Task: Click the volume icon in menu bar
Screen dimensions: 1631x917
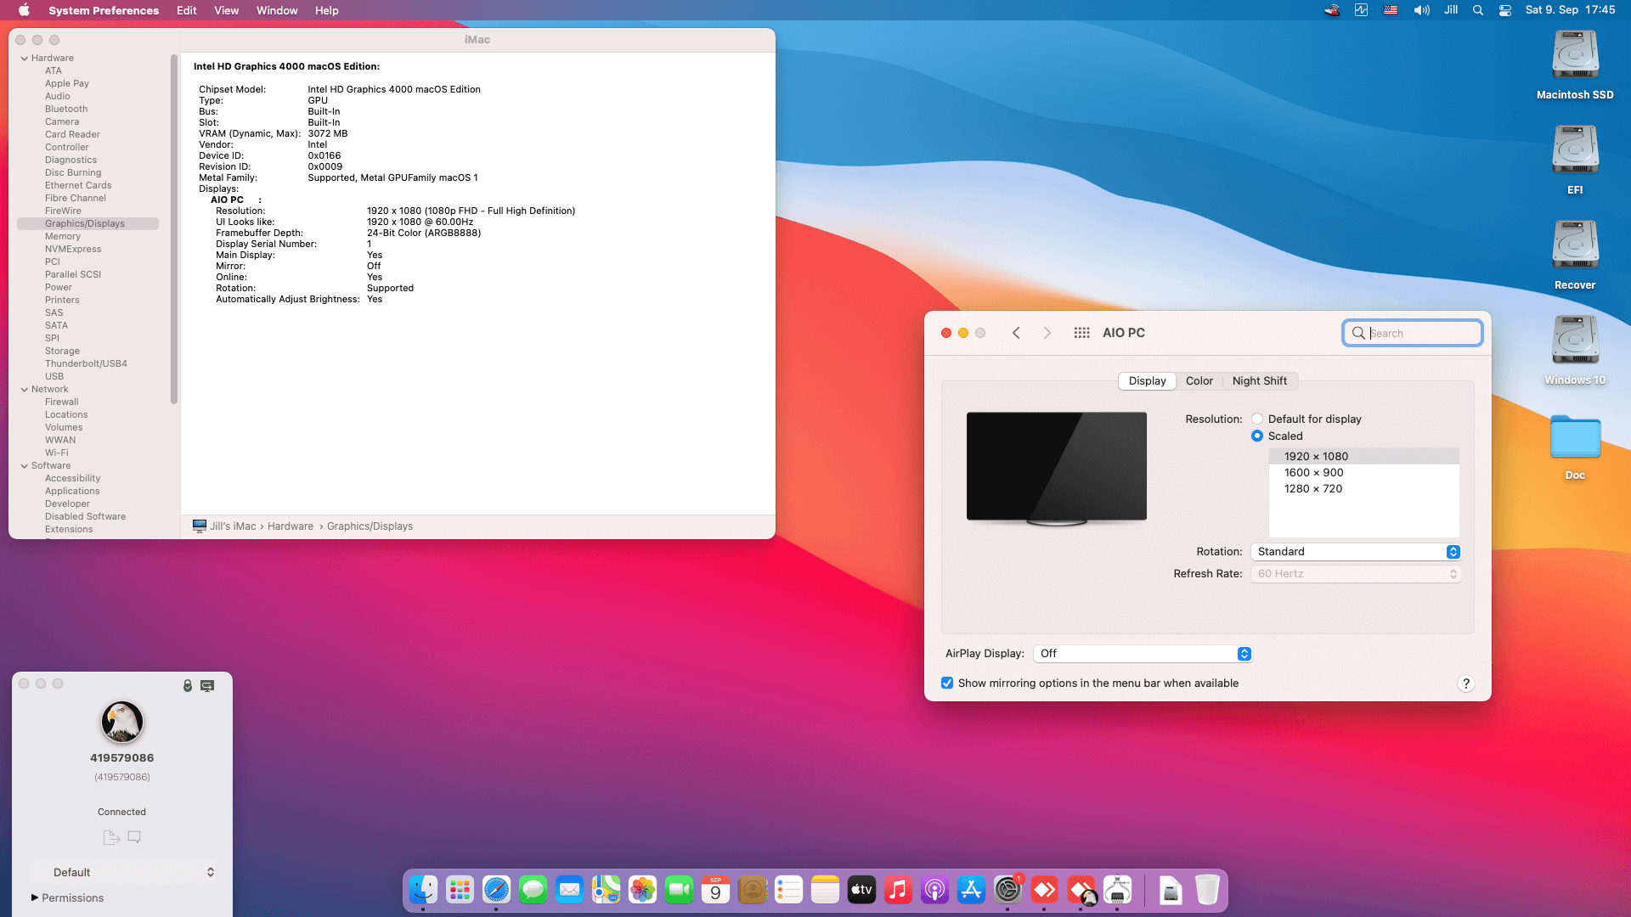Action: (1421, 10)
